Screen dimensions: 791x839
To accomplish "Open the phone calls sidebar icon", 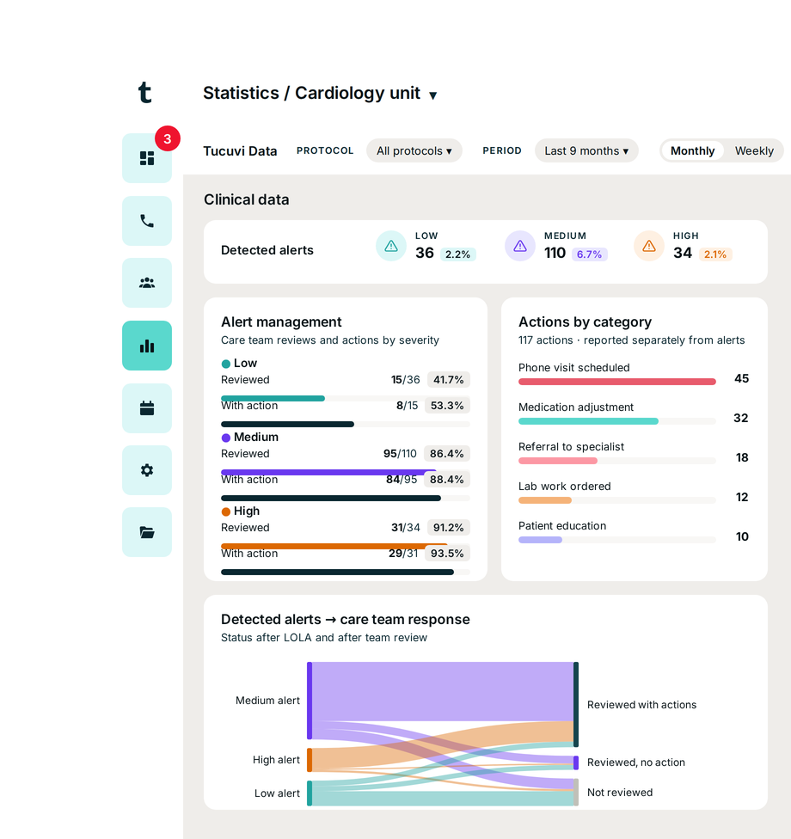I will (x=147, y=221).
